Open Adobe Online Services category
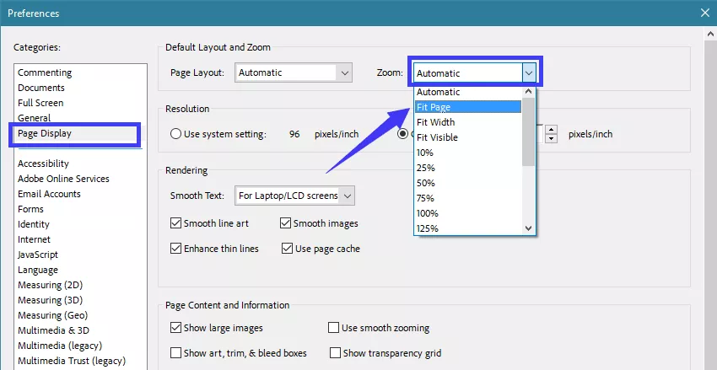Image resolution: width=717 pixels, height=370 pixels. [x=63, y=179]
